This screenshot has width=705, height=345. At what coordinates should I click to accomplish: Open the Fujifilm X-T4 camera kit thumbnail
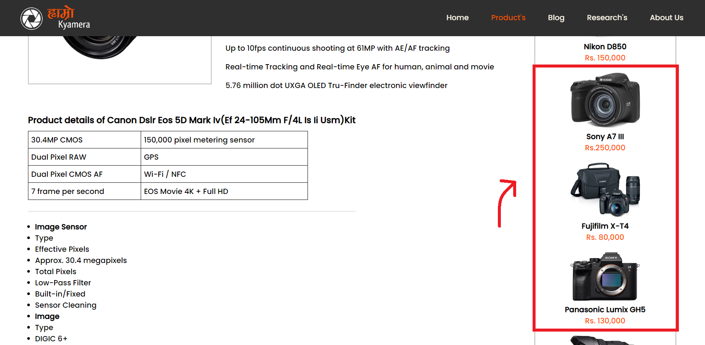tap(605, 189)
